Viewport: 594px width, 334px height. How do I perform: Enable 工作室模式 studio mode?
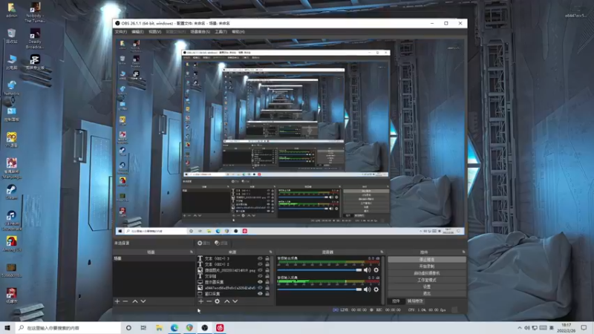point(427,281)
